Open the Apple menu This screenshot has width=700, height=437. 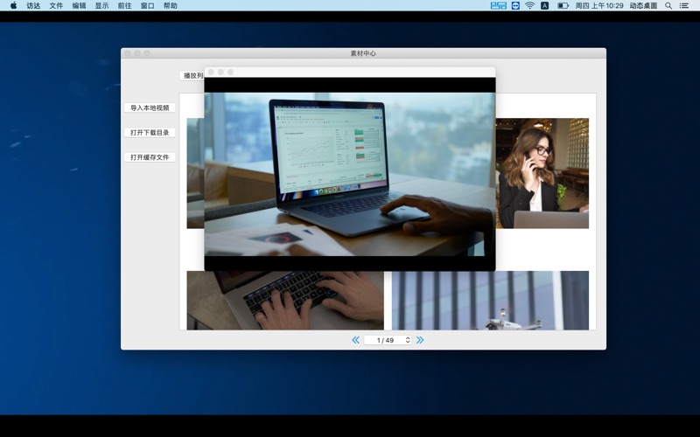(13, 5)
